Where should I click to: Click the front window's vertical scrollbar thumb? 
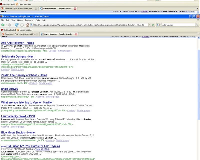[198, 85]
